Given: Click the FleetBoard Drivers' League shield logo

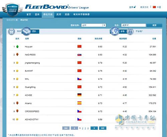Looking at the screenshot, I should (x=12, y=10).
